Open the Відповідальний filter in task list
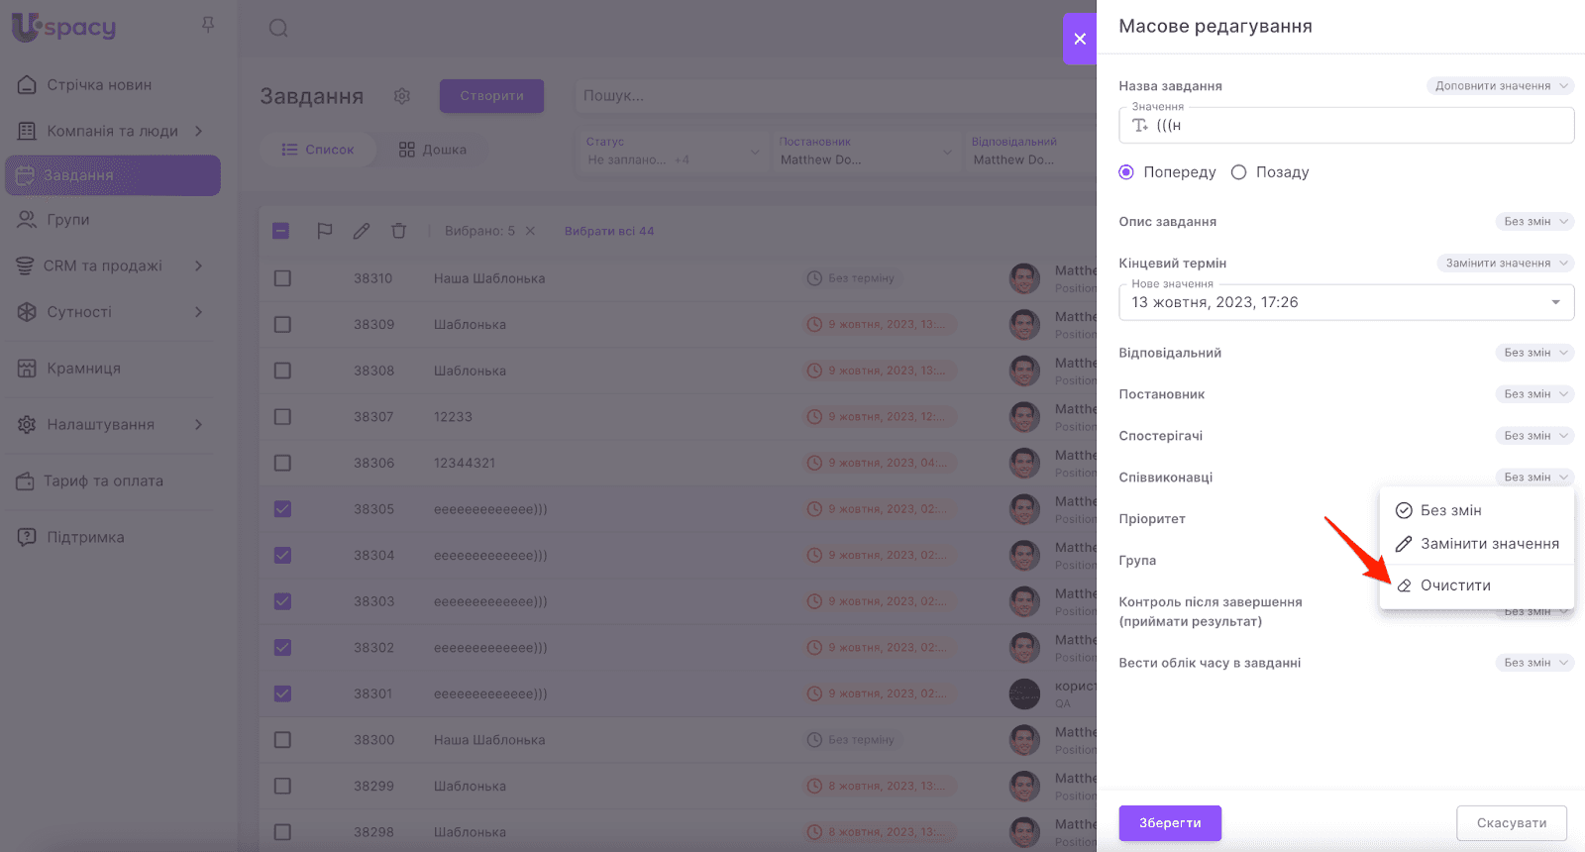 coord(1030,151)
